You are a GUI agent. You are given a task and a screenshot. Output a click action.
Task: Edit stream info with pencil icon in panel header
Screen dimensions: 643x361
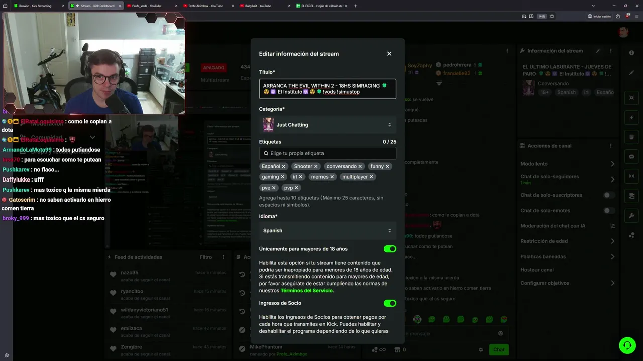tap(598, 51)
